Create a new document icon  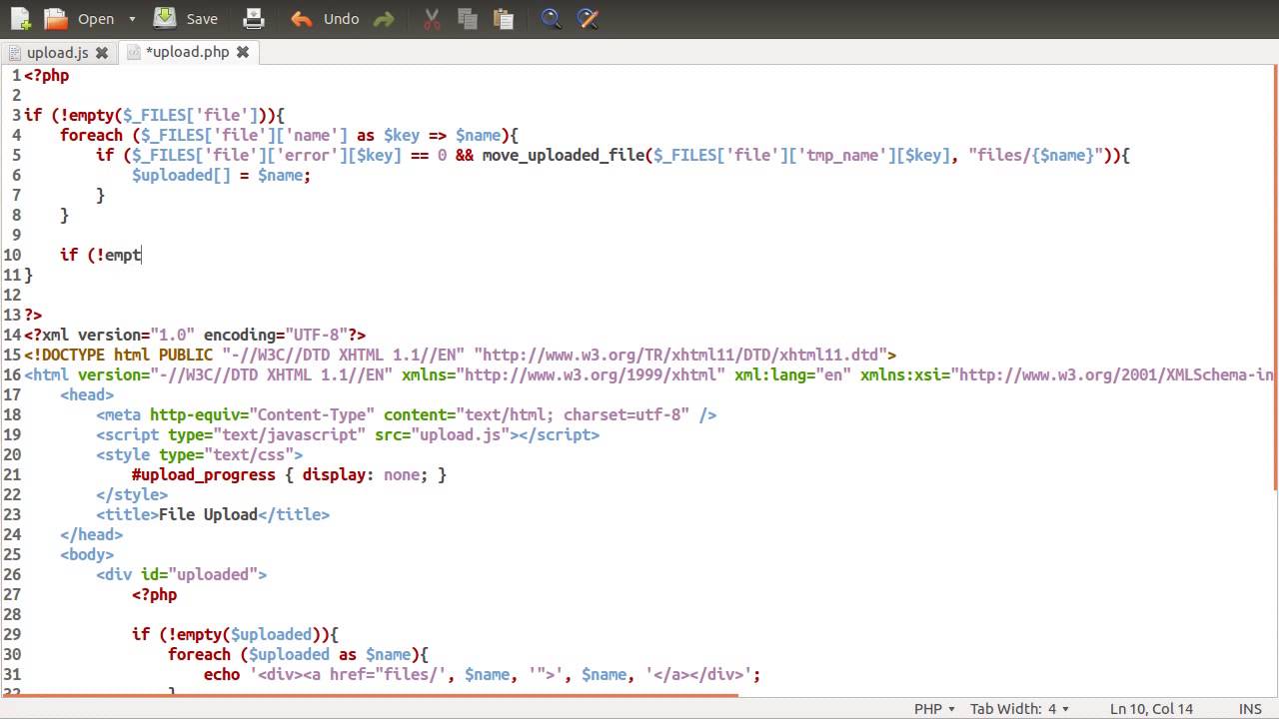pos(20,18)
